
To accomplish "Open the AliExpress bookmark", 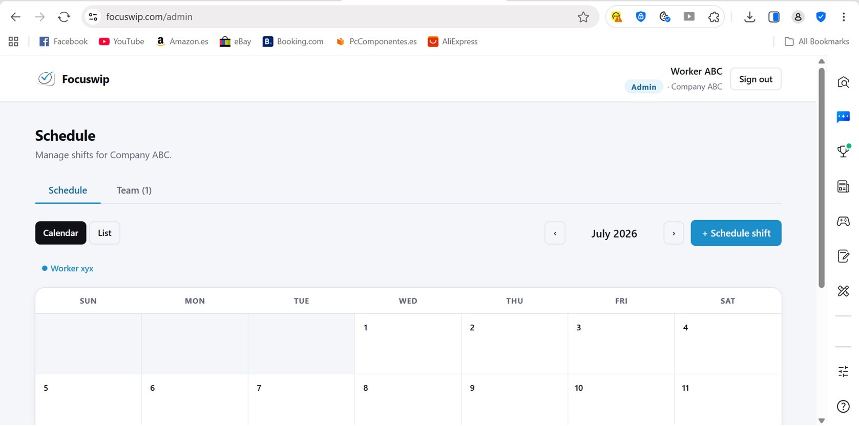I will click(453, 41).
